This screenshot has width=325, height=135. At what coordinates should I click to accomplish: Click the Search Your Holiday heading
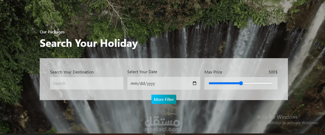pos(89,43)
